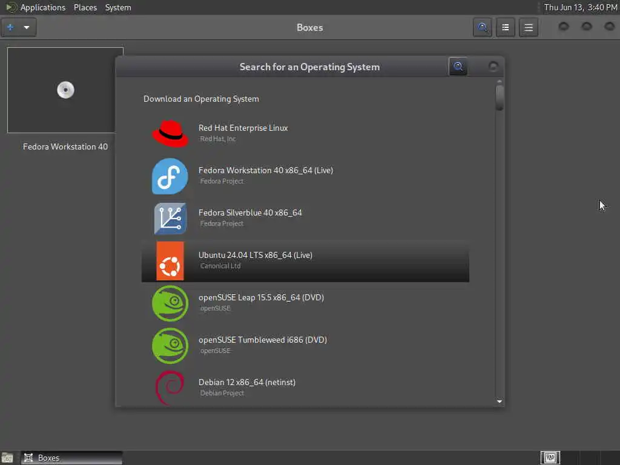Select Ubuntu 24.04 LTS x86_64 (Live)

(x=305, y=261)
